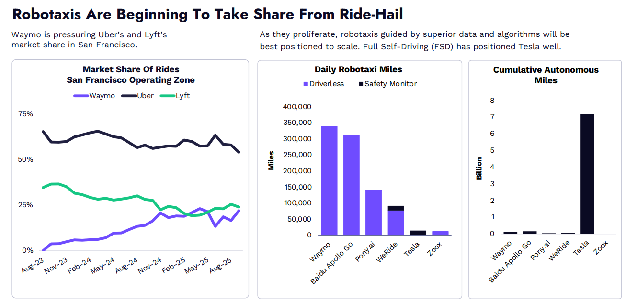
Task: Click the Waymo bar in Daily Robotaxi Miles
Action: [329, 180]
